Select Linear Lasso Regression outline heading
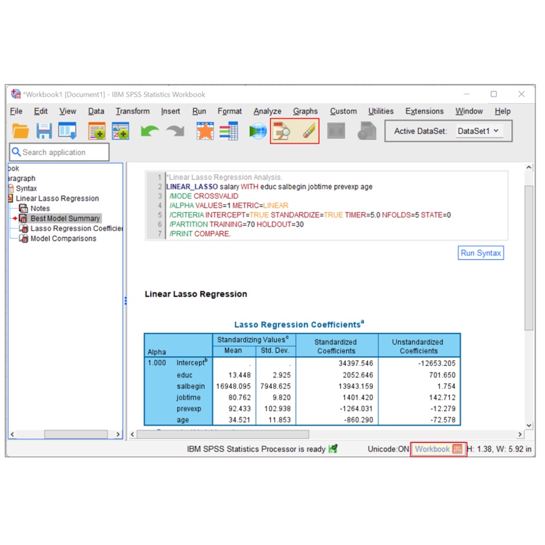Screen dimensions: 545x545 (57, 198)
